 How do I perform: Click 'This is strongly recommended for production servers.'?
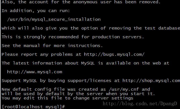click(73, 37)
